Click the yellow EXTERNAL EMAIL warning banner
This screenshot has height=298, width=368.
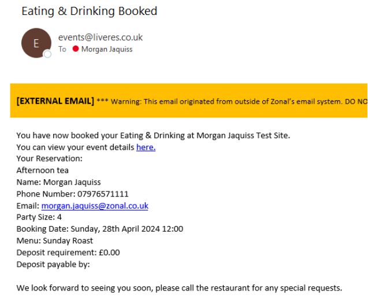coord(189,100)
